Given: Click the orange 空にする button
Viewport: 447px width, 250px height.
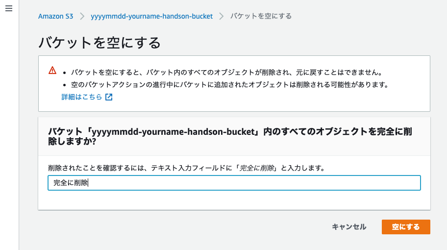Looking at the screenshot, I should click(x=406, y=227).
